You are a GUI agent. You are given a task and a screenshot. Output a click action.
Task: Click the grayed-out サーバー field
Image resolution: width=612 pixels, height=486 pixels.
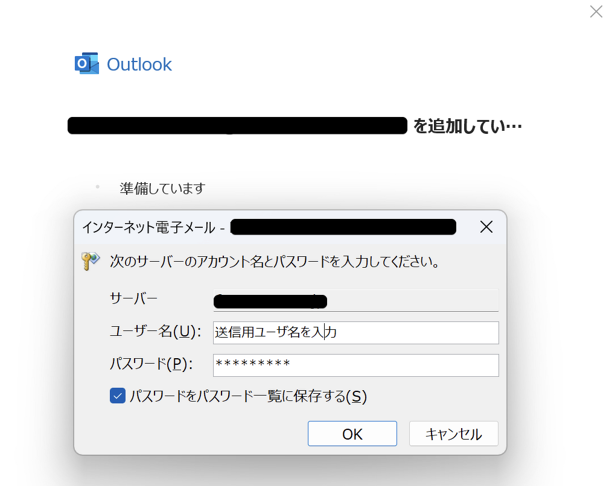click(355, 300)
